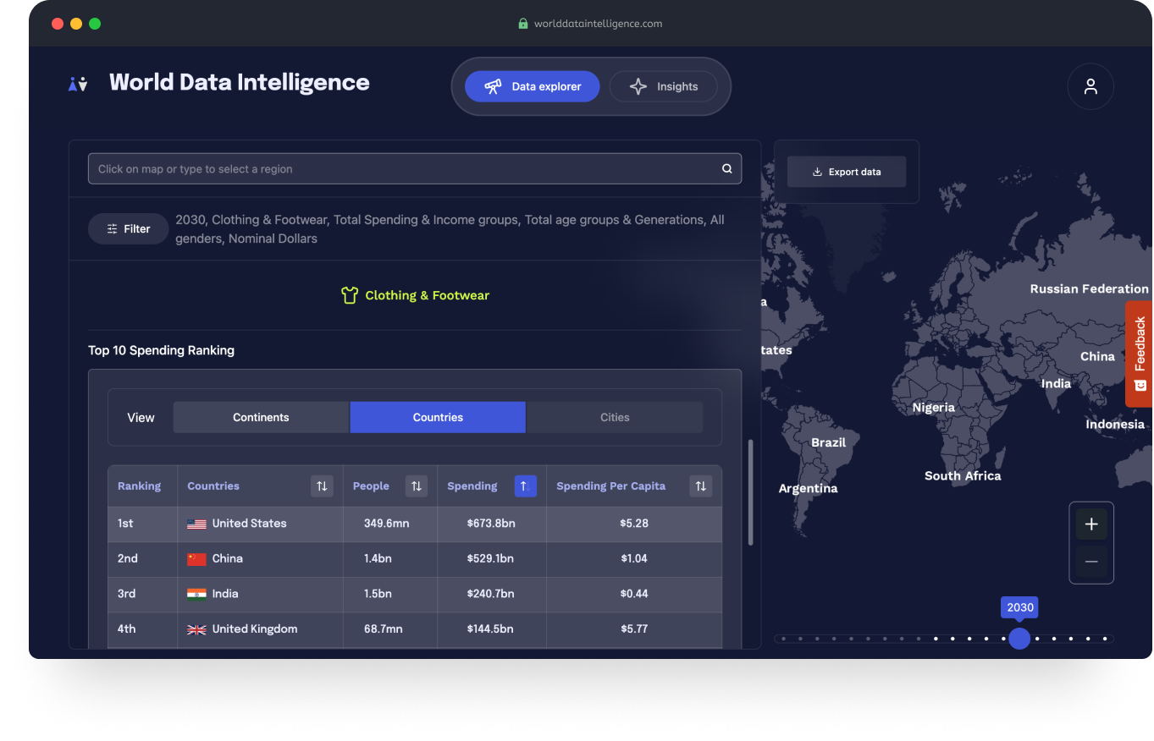
Task: Click the t-shirt icon next to Clothing & Footwear
Action: tap(350, 295)
